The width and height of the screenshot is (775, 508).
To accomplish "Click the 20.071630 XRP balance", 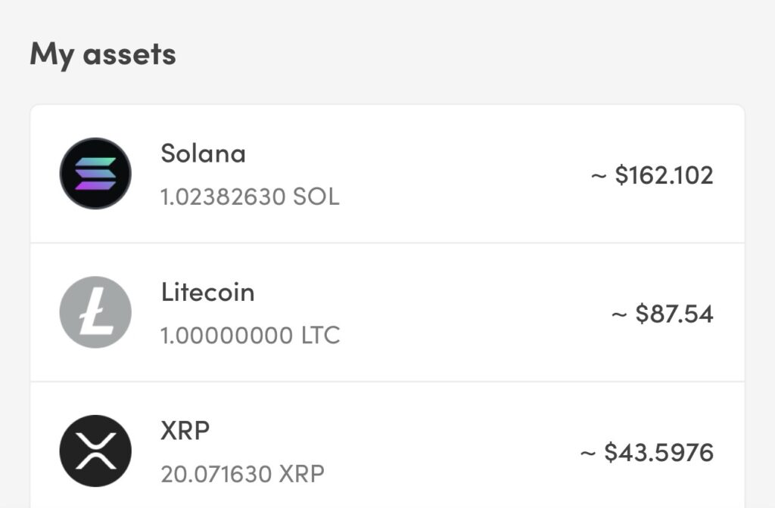I will 243,475.
